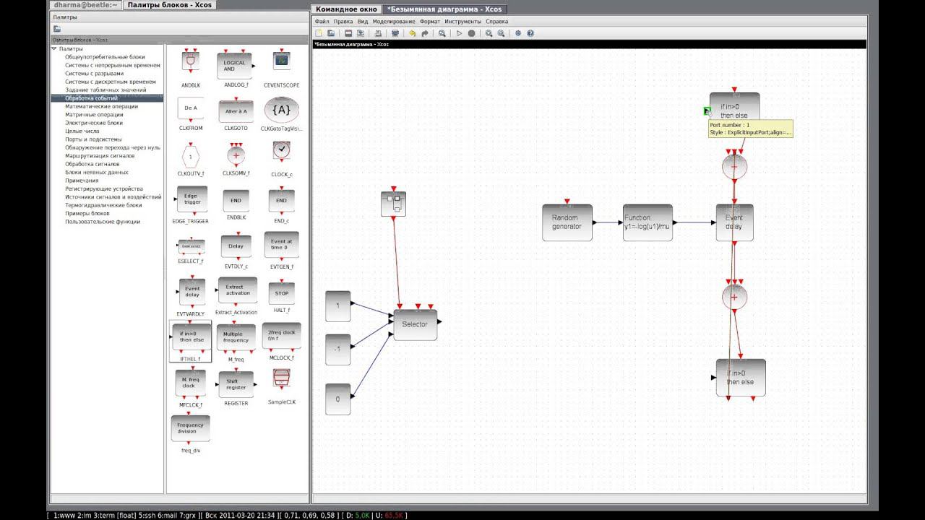Viewport: 925px width, 520px height.
Task: Open Математические операции palette category
Action: click(101, 106)
